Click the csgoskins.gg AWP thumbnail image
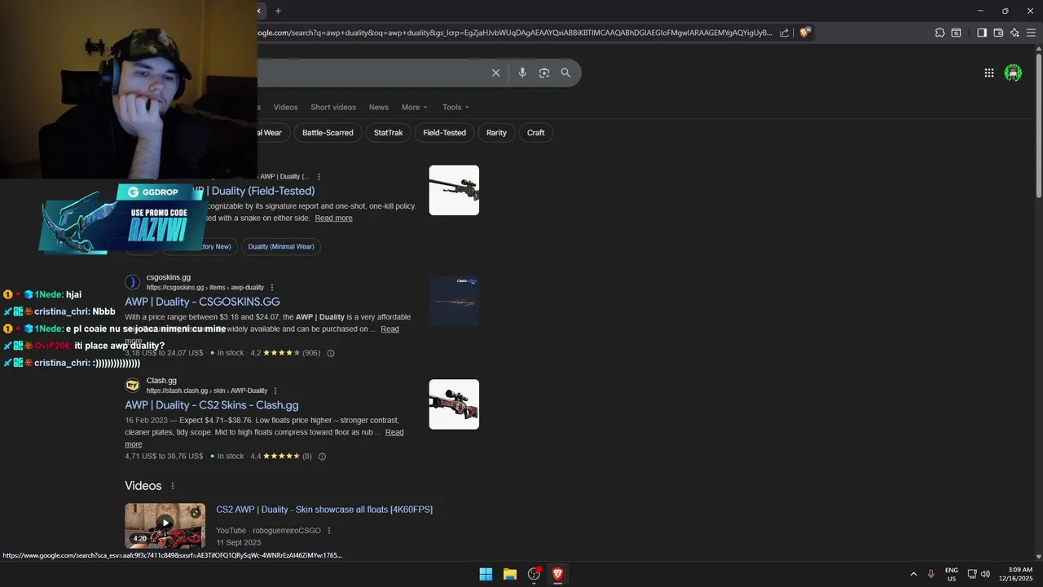The width and height of the screenshot is (1043, 587). [x=454, y=302]
